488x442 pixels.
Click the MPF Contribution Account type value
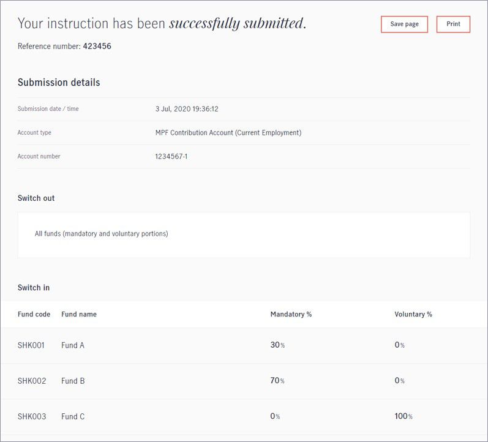[x=228, y=133]
